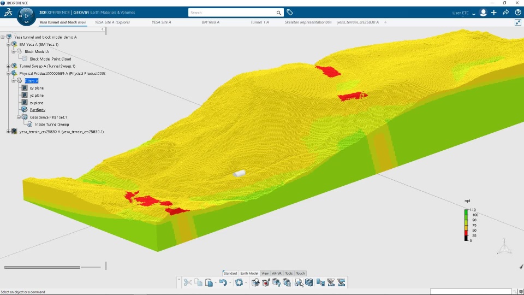Viewport: 524px width, 295px height.
Task: Click the tree panel horizontal scrollbar
Action: click(x=42, y=267)
